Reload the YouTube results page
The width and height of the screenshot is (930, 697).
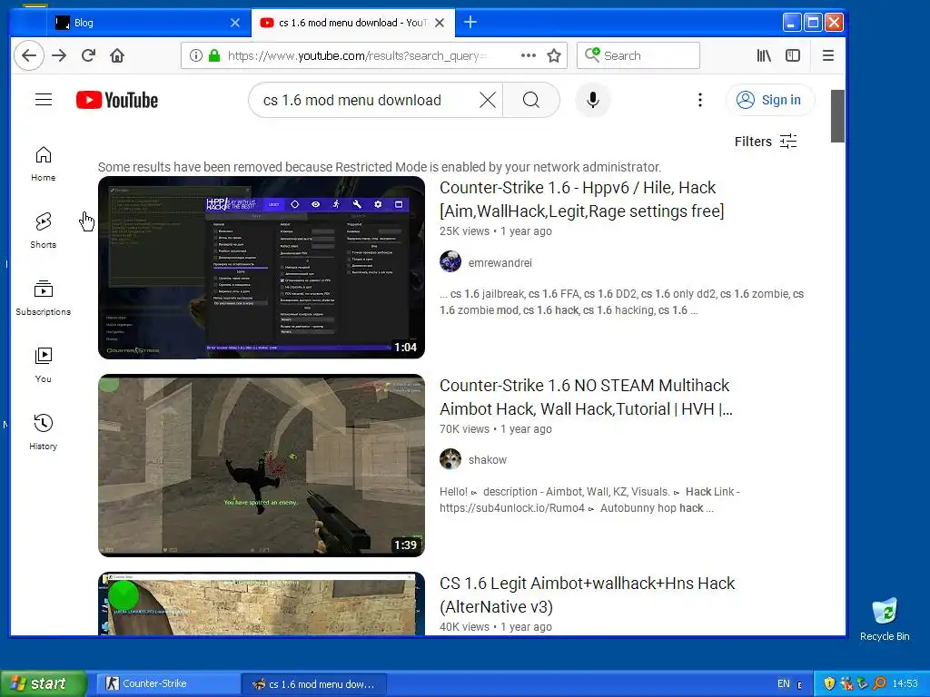tap(88, 55)
